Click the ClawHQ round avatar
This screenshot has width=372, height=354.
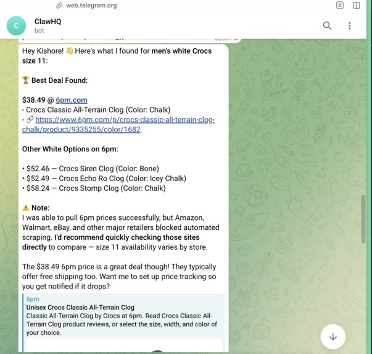coord(16,25)
